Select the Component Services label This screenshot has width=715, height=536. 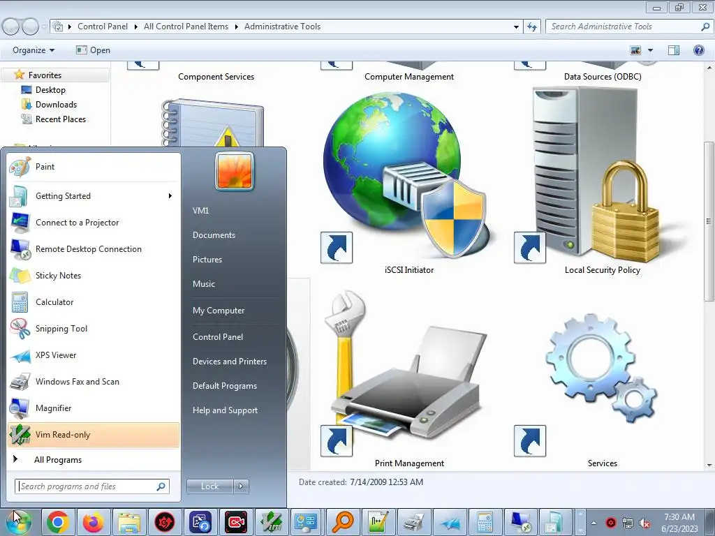point(216,77)
